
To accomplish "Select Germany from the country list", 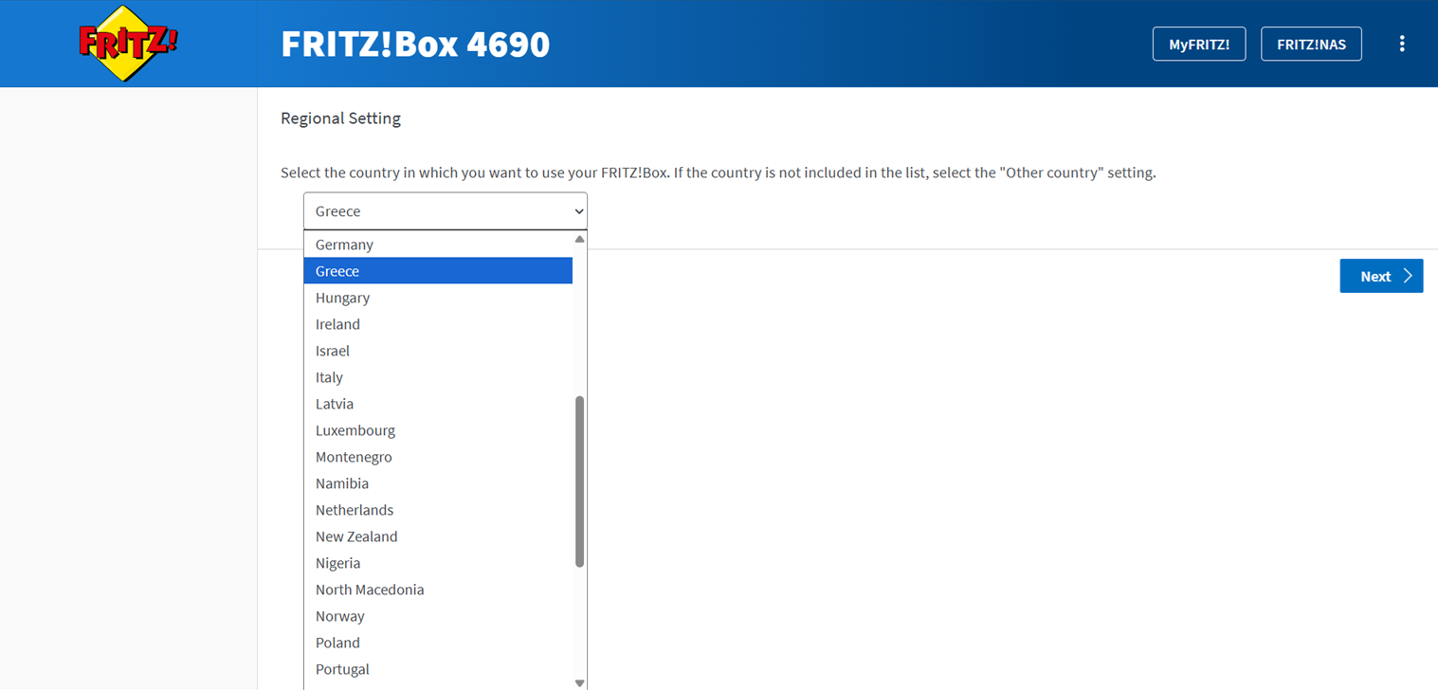I will [x=438, y=245].
